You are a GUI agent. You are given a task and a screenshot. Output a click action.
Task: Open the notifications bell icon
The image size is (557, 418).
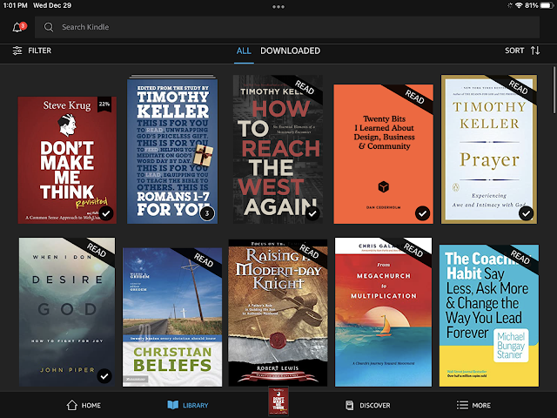click(17, 27)
